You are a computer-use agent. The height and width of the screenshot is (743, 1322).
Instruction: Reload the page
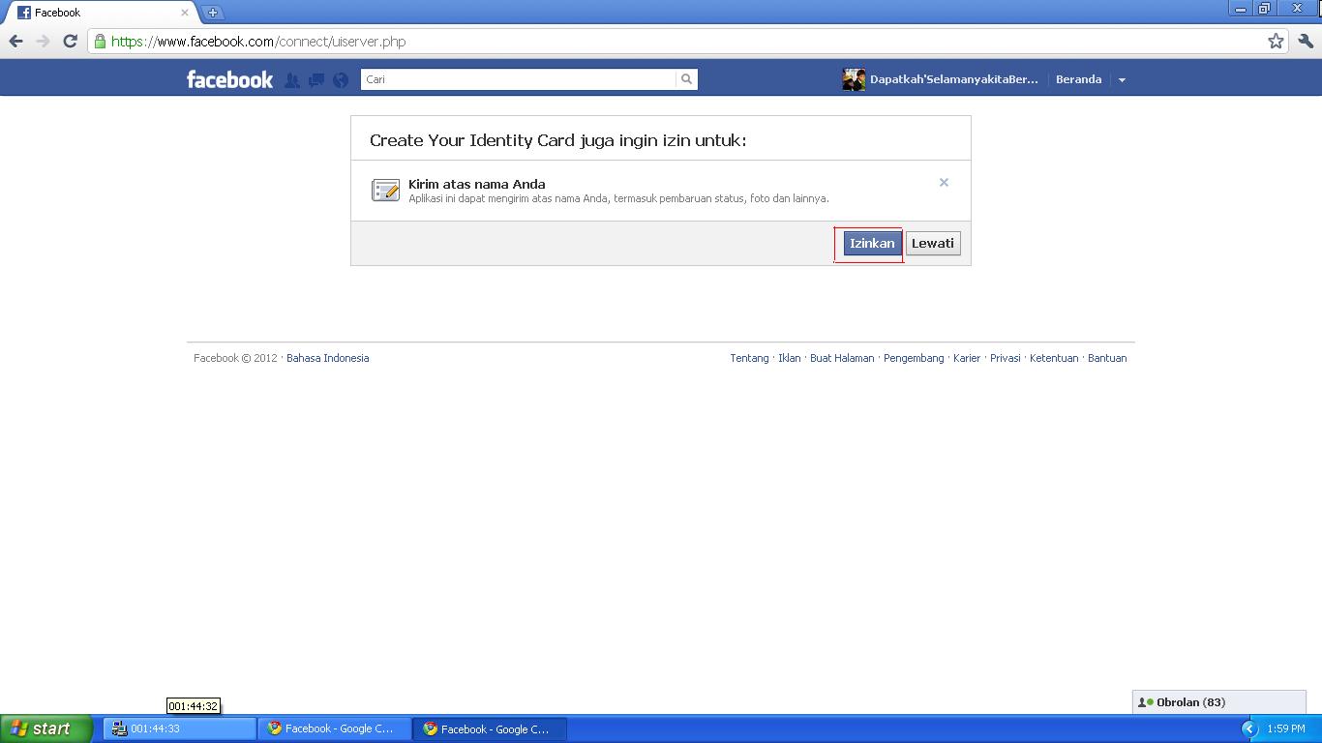(x=70, y=41)
